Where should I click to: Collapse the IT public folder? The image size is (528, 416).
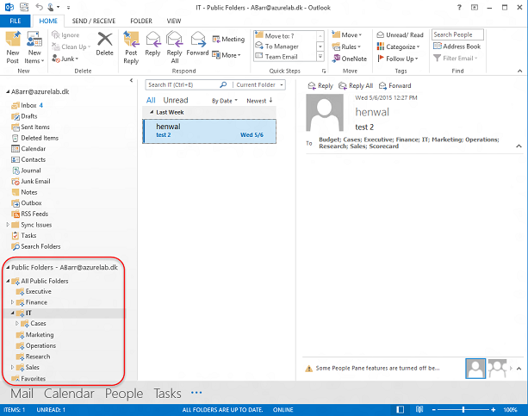click(x=12, y=313)
